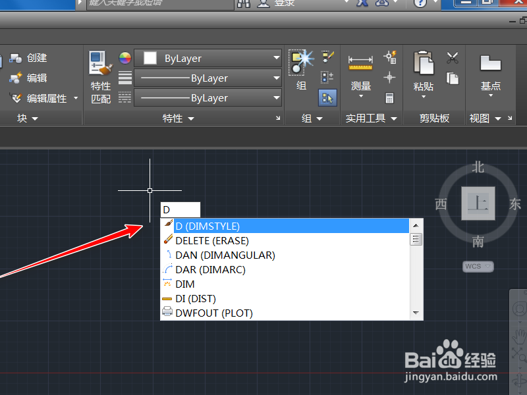Expand the 块 panel flyout
527x395 pixels.
pos(28,118)
